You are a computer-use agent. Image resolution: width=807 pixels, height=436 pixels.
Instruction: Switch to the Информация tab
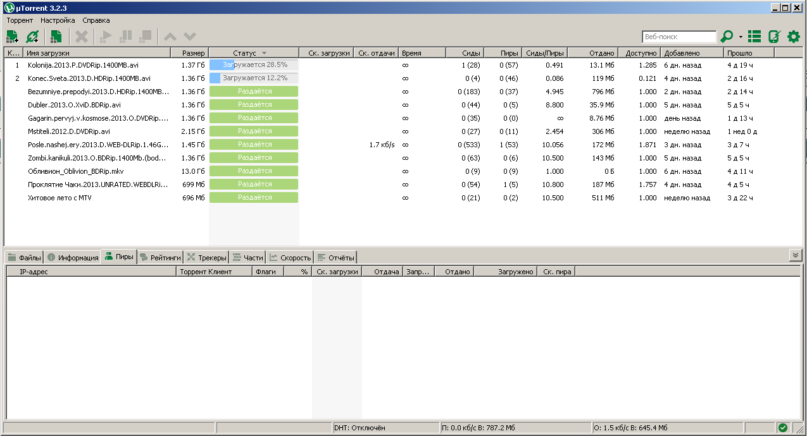[x=72, y=257]
